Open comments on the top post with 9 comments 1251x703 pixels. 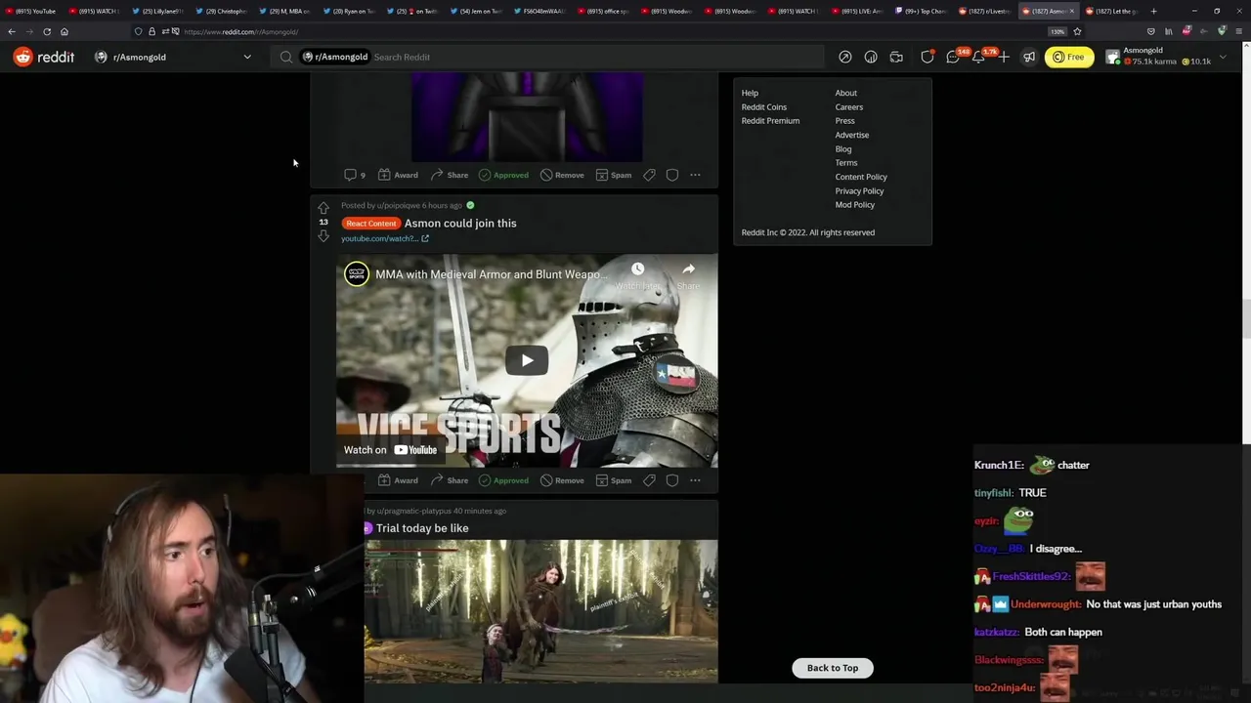click(x=355, y=175)
